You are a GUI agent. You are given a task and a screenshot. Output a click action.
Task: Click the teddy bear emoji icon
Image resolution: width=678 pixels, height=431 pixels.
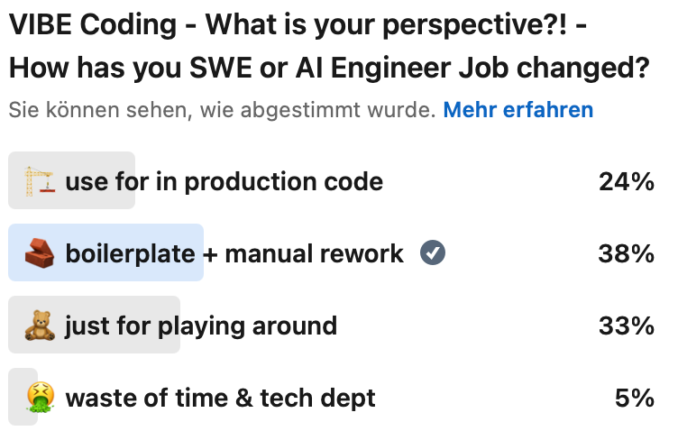point(39,326)
